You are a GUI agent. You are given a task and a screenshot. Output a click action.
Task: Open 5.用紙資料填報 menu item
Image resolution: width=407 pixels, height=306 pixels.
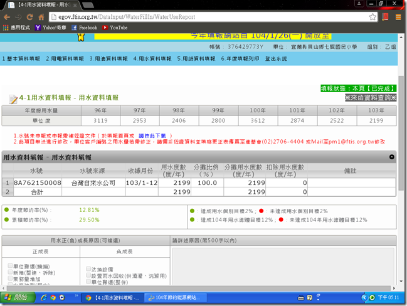coord(196,59)
